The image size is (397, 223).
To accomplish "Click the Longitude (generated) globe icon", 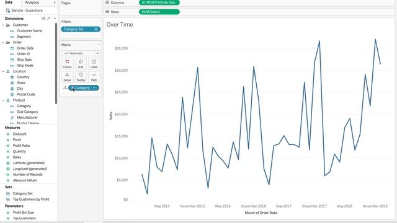I will pyautogui.click(x=8, y=169).
